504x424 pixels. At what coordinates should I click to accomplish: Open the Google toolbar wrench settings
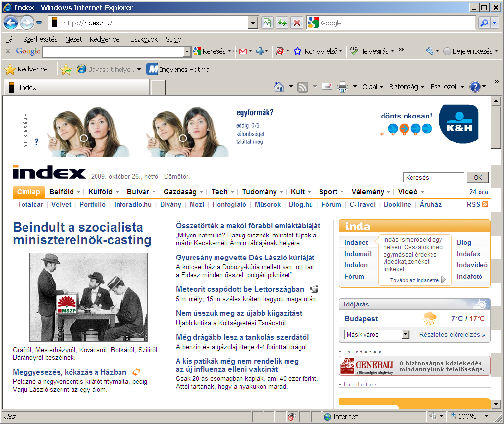[x=430, y=51]
